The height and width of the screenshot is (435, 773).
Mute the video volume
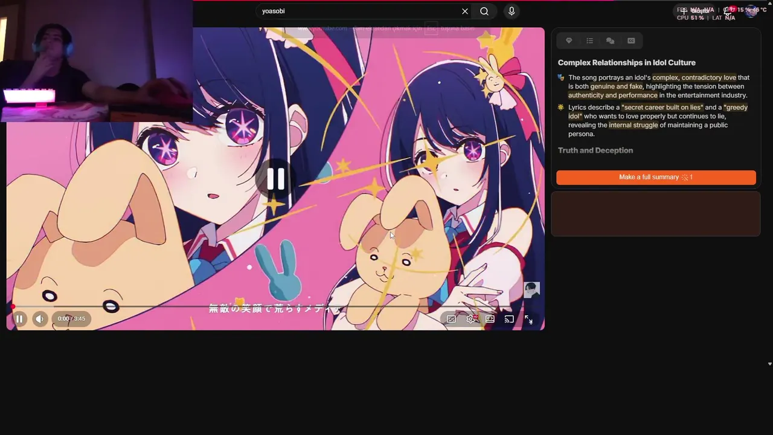pos(39,319)
